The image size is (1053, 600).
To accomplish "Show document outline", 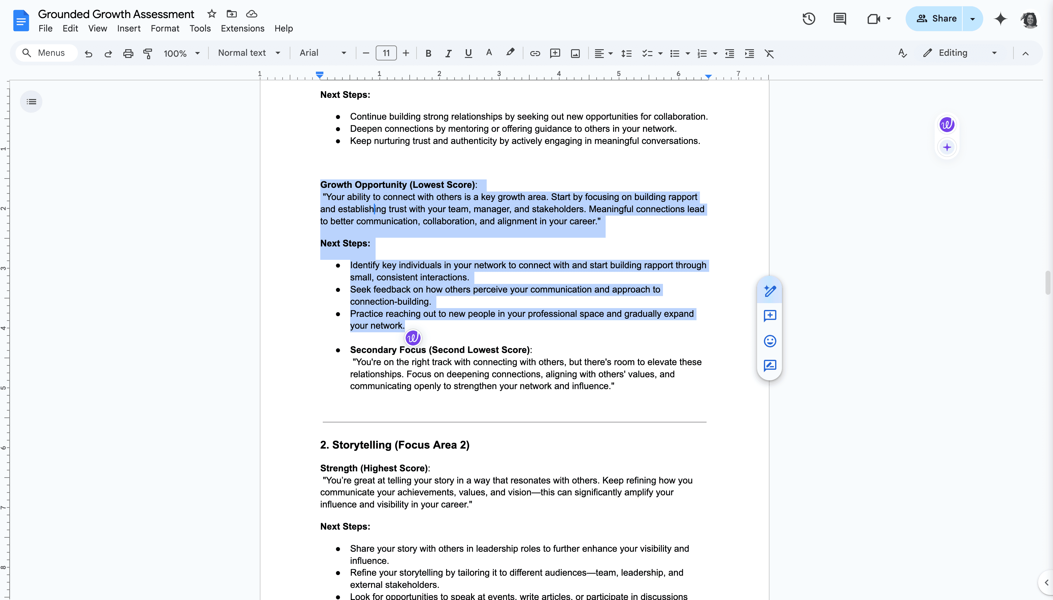I will (x=31, y=101).
